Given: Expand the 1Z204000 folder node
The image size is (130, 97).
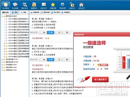Looking at the screenshot, I should pyautogui.click(x=4, y=49).
